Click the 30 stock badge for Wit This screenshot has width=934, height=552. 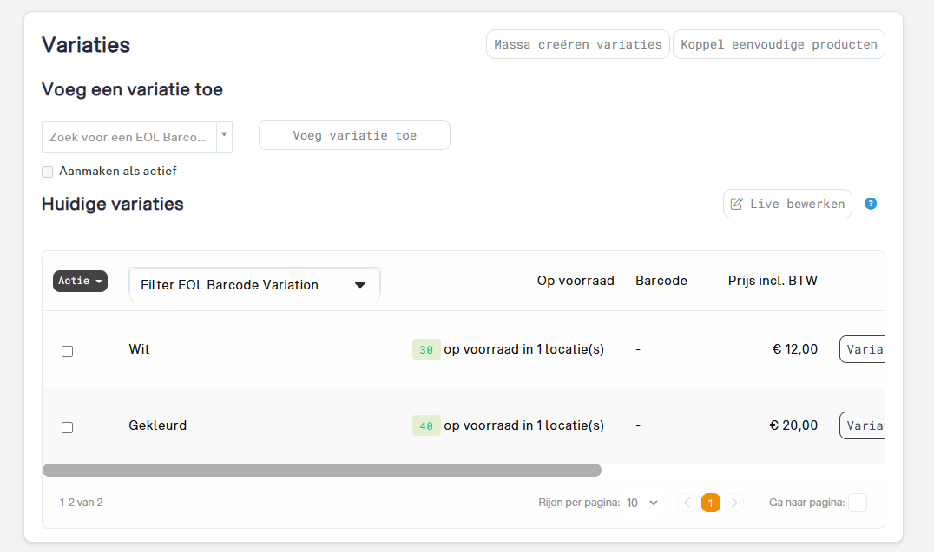tap(426, 350)
